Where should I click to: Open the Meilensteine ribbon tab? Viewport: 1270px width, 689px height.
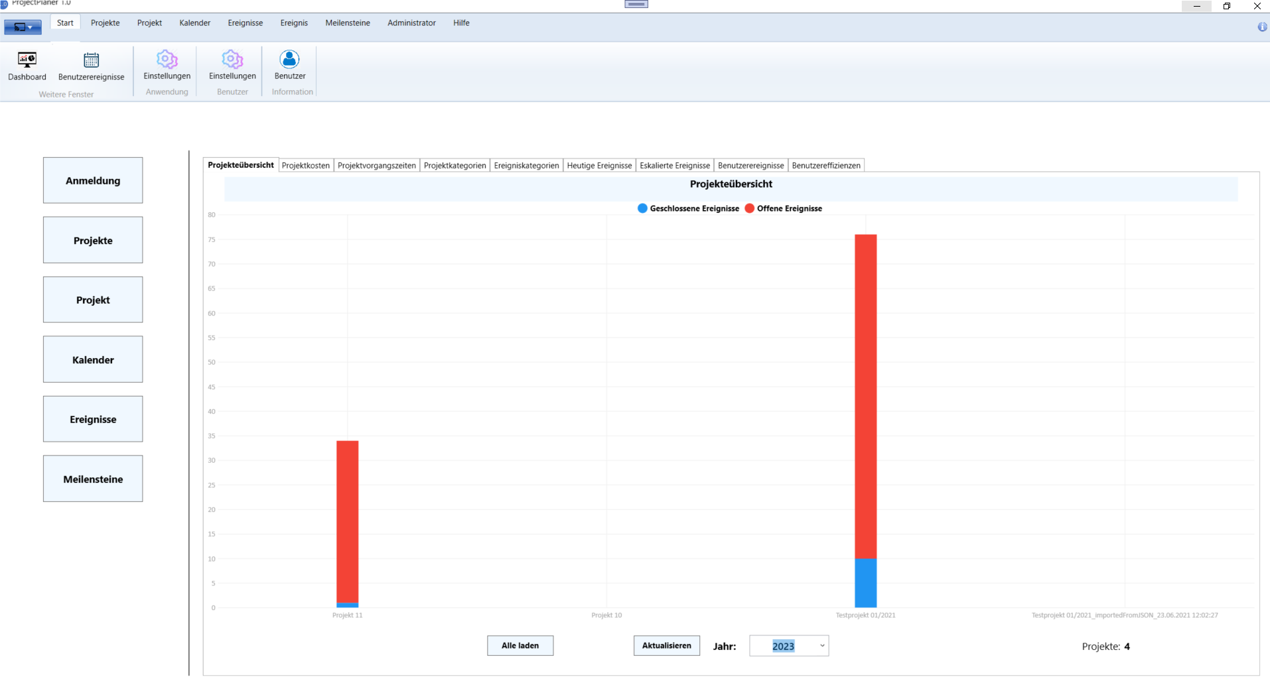[348, 23]
